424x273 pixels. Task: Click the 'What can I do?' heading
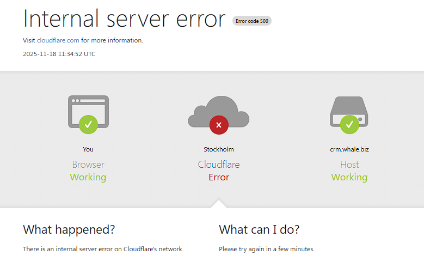(259, 229)
